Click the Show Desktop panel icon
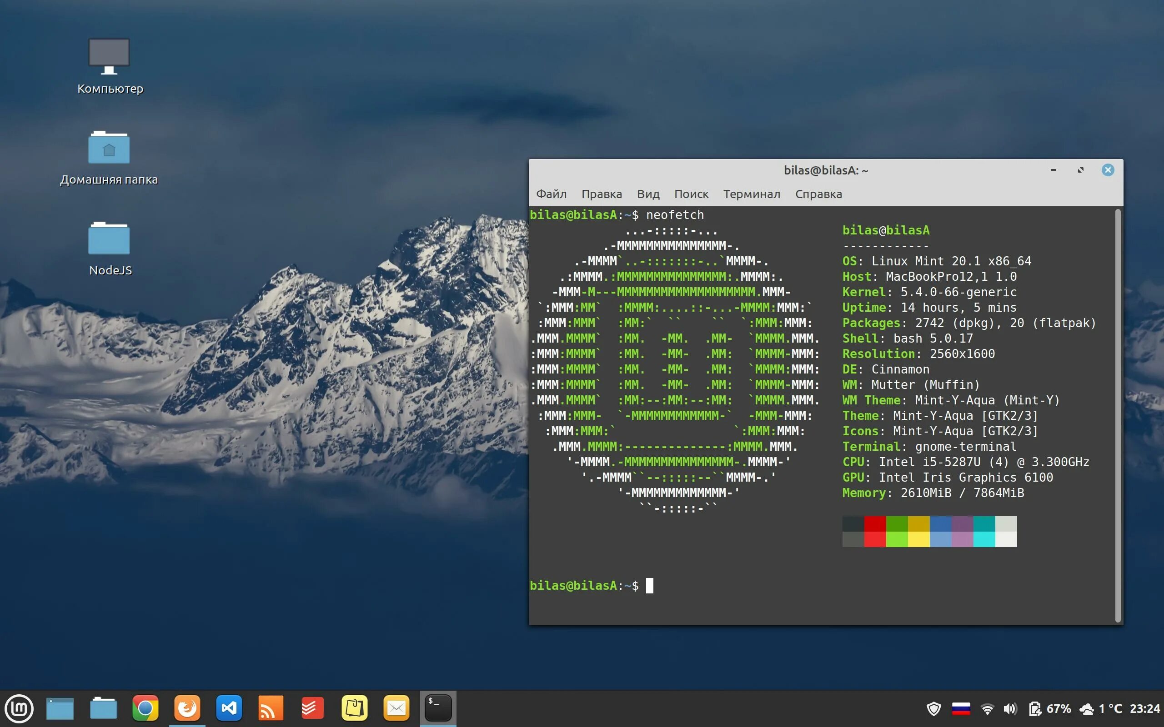The image size is (1164, 727). (60, 708)
